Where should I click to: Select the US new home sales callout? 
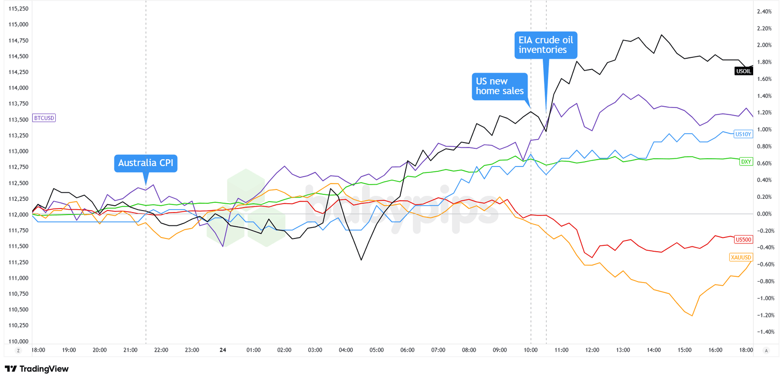point(500,86)
